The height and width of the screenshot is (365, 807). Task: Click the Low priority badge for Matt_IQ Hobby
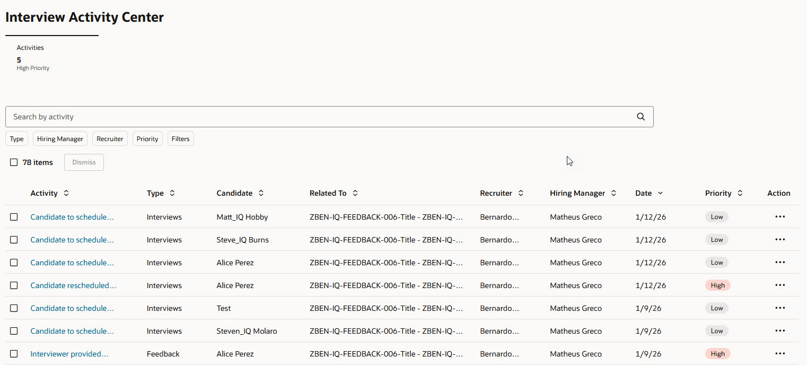tap(717, 217)
